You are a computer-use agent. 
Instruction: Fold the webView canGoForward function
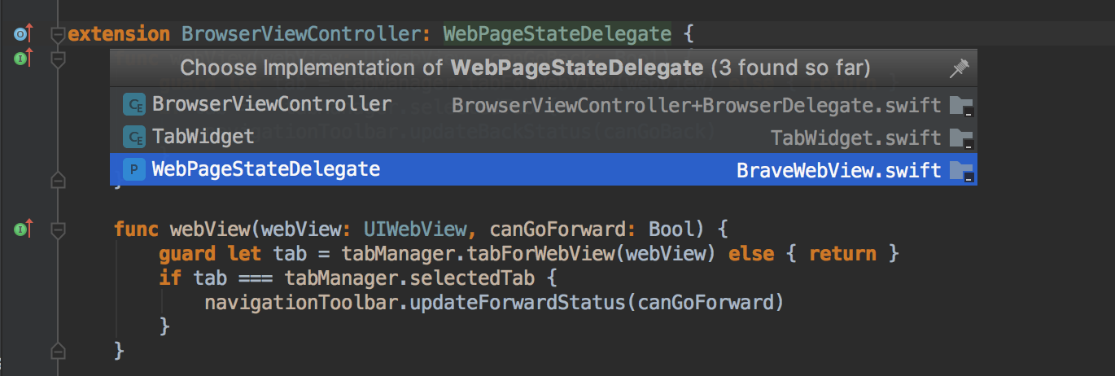pos(57,230)
